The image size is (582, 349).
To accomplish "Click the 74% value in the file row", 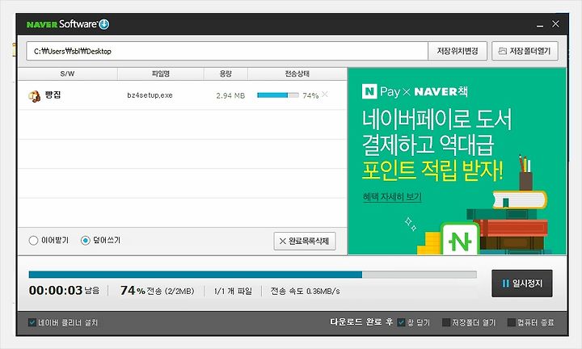I will [x=310, y=95].
